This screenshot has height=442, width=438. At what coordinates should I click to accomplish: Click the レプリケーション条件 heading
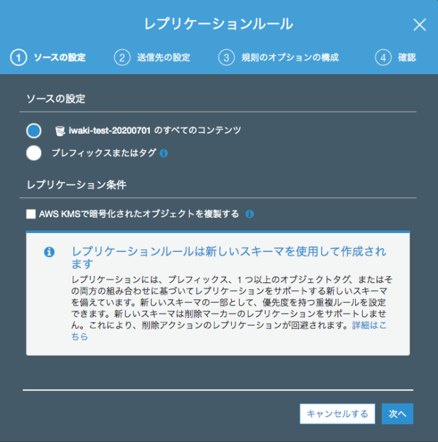[76, 185]
